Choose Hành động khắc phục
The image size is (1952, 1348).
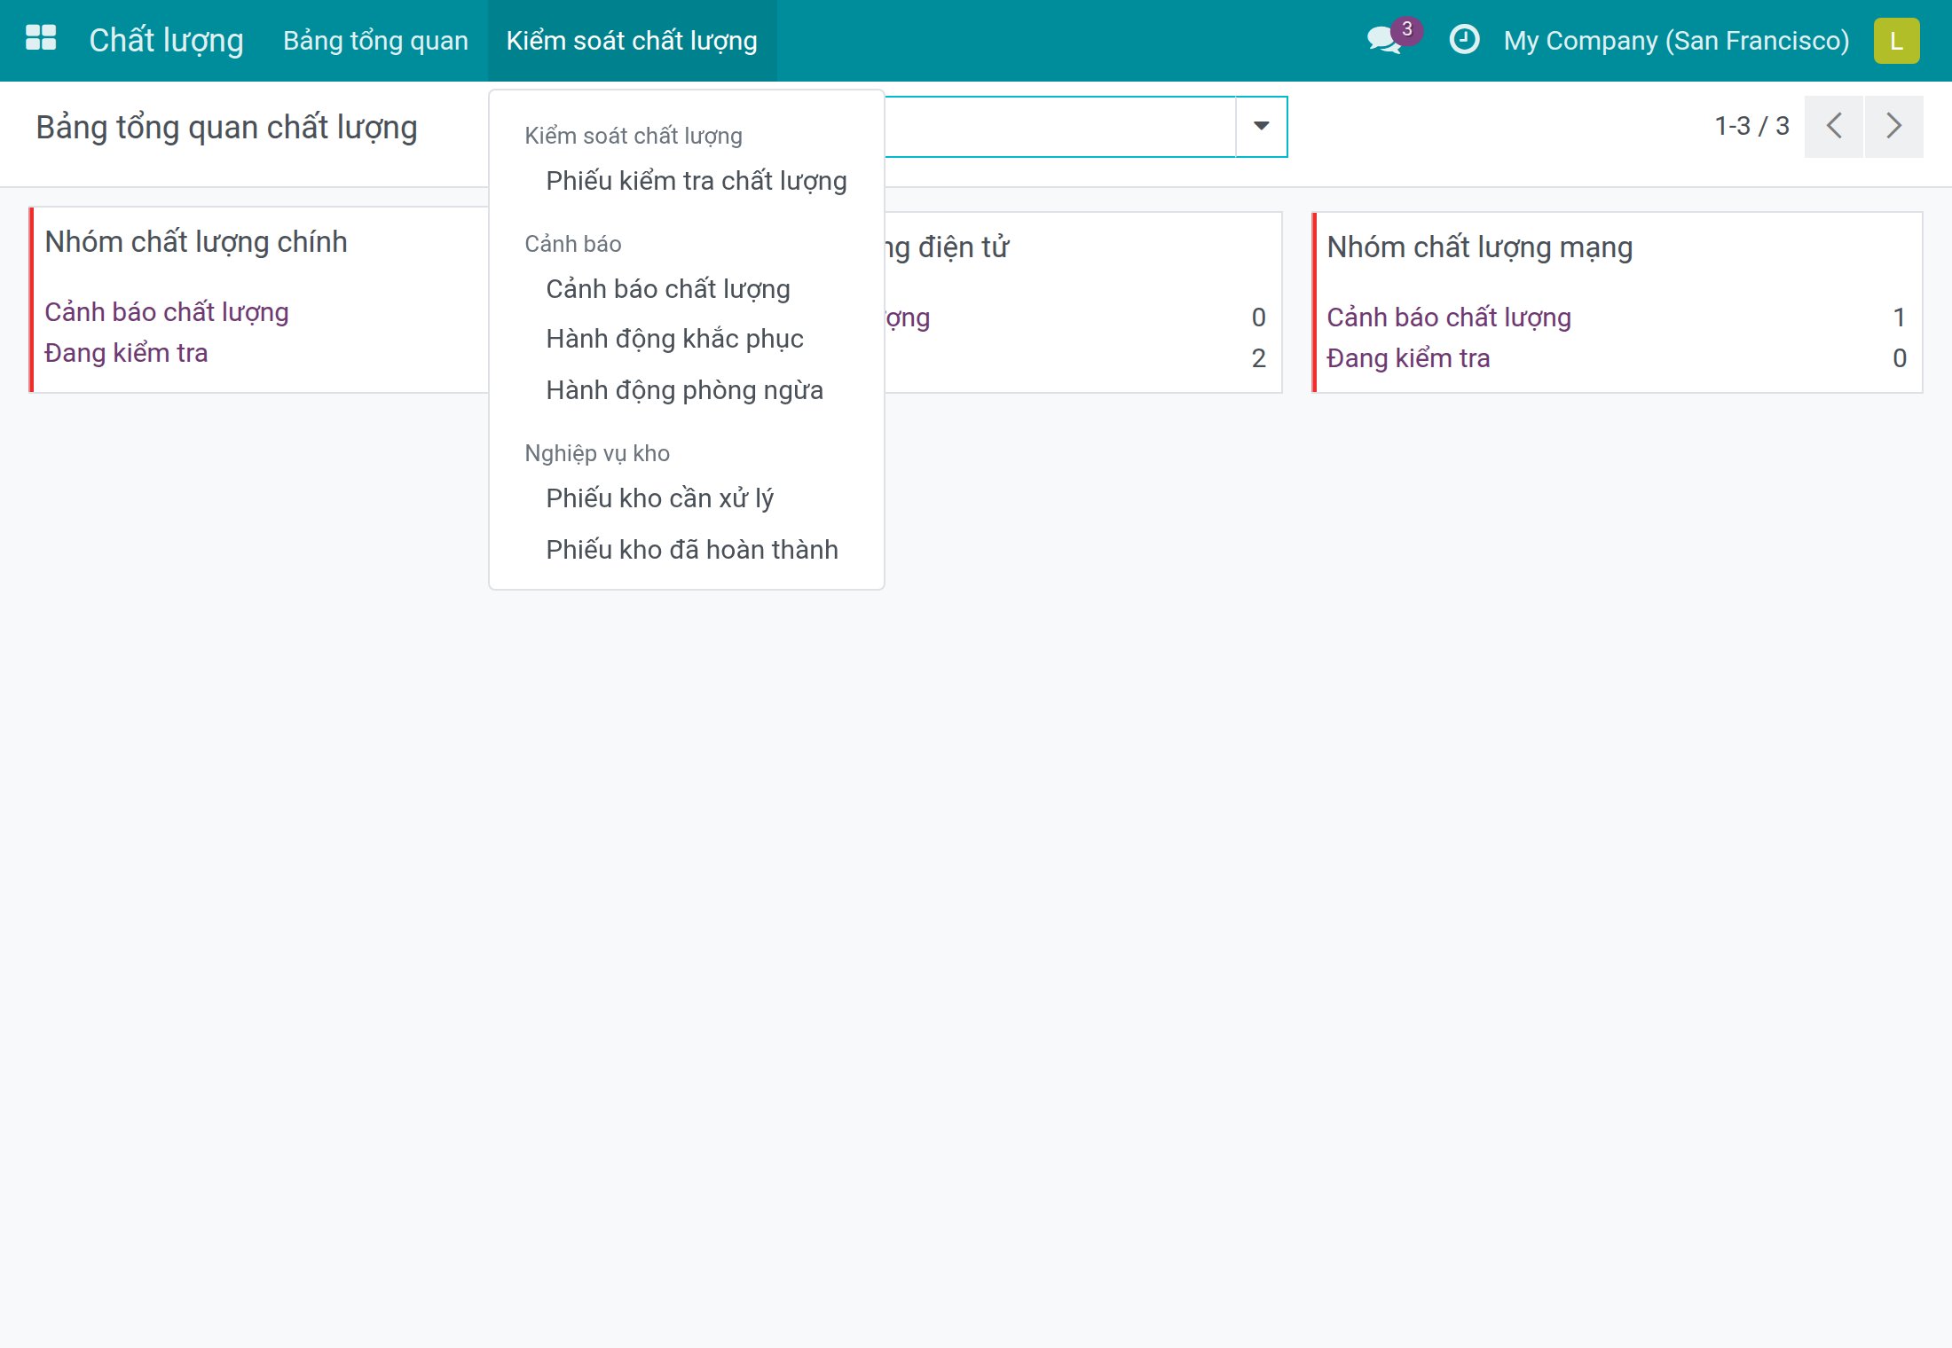675,339
